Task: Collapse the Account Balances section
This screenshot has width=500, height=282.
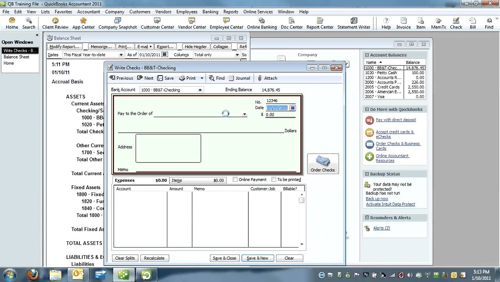Action: [367, 55]
